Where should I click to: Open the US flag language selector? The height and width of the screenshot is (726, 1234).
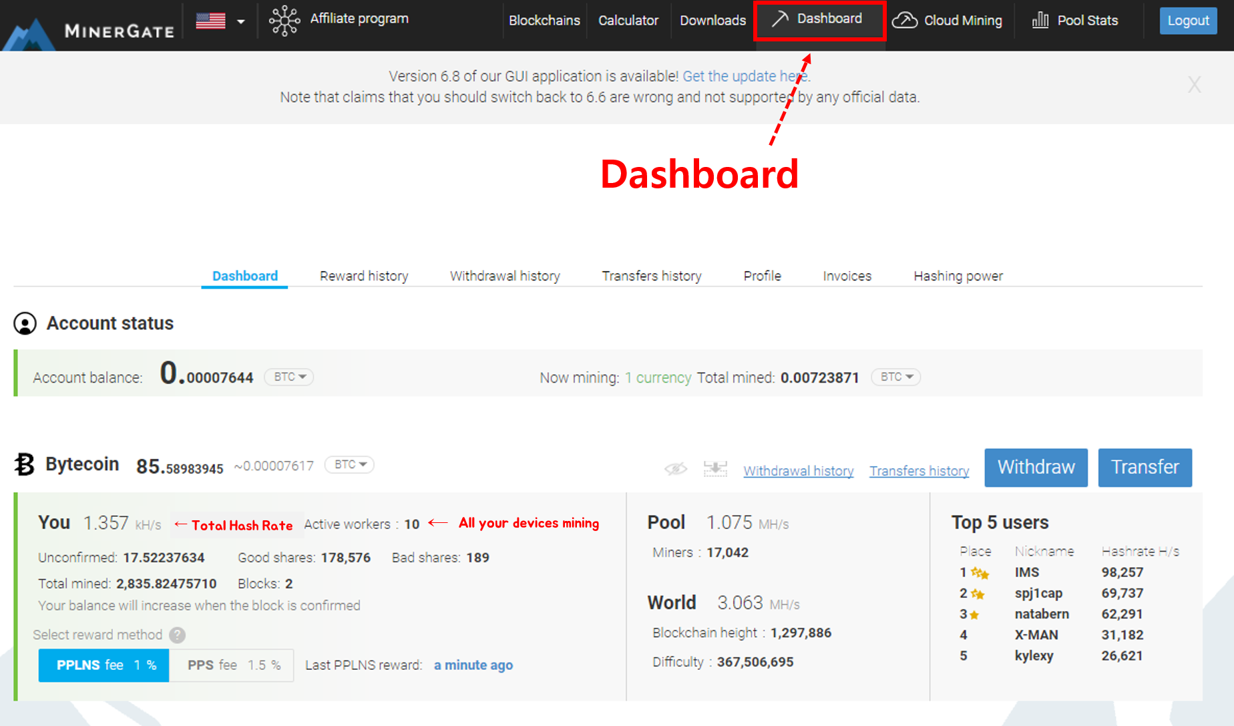point(220,21)
